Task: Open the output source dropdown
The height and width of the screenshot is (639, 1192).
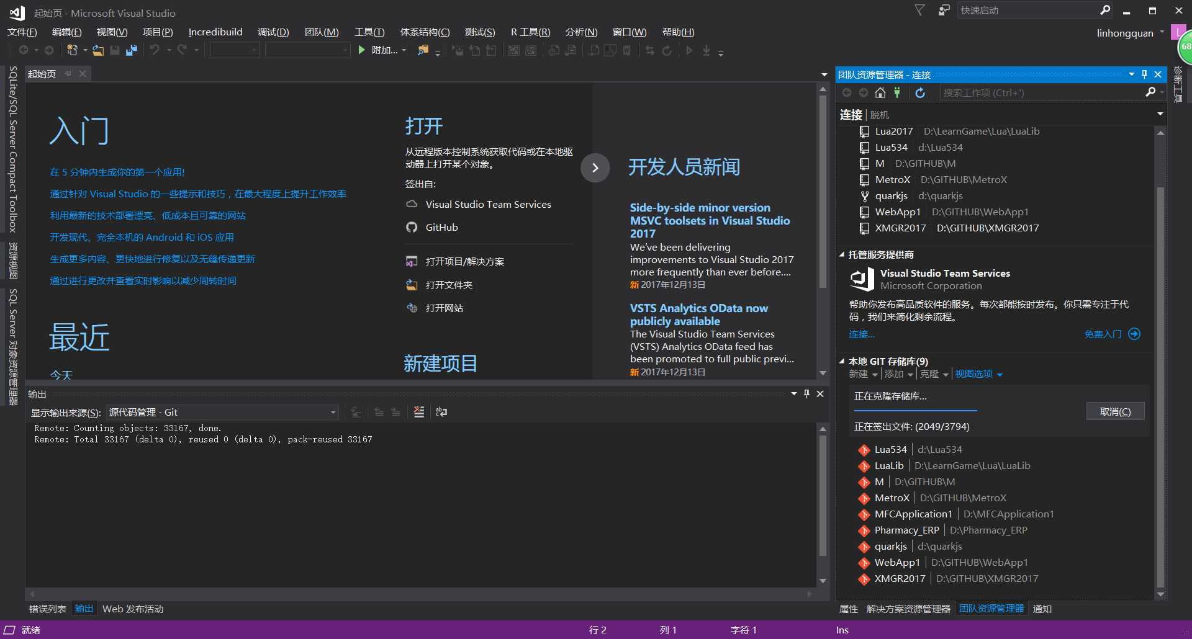Action: [x=333, y=413]
